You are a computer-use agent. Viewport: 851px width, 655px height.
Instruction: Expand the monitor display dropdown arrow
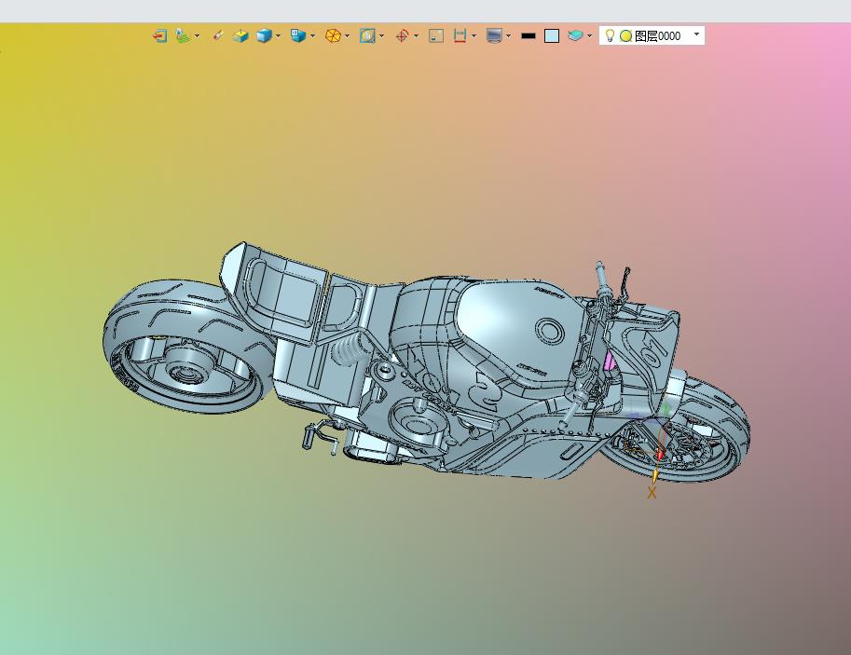pos(509,35)
